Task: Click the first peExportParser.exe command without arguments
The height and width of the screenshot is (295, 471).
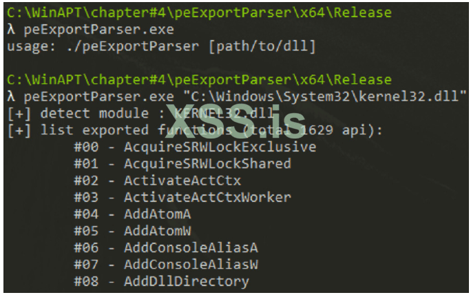Action: coord(97,31)
